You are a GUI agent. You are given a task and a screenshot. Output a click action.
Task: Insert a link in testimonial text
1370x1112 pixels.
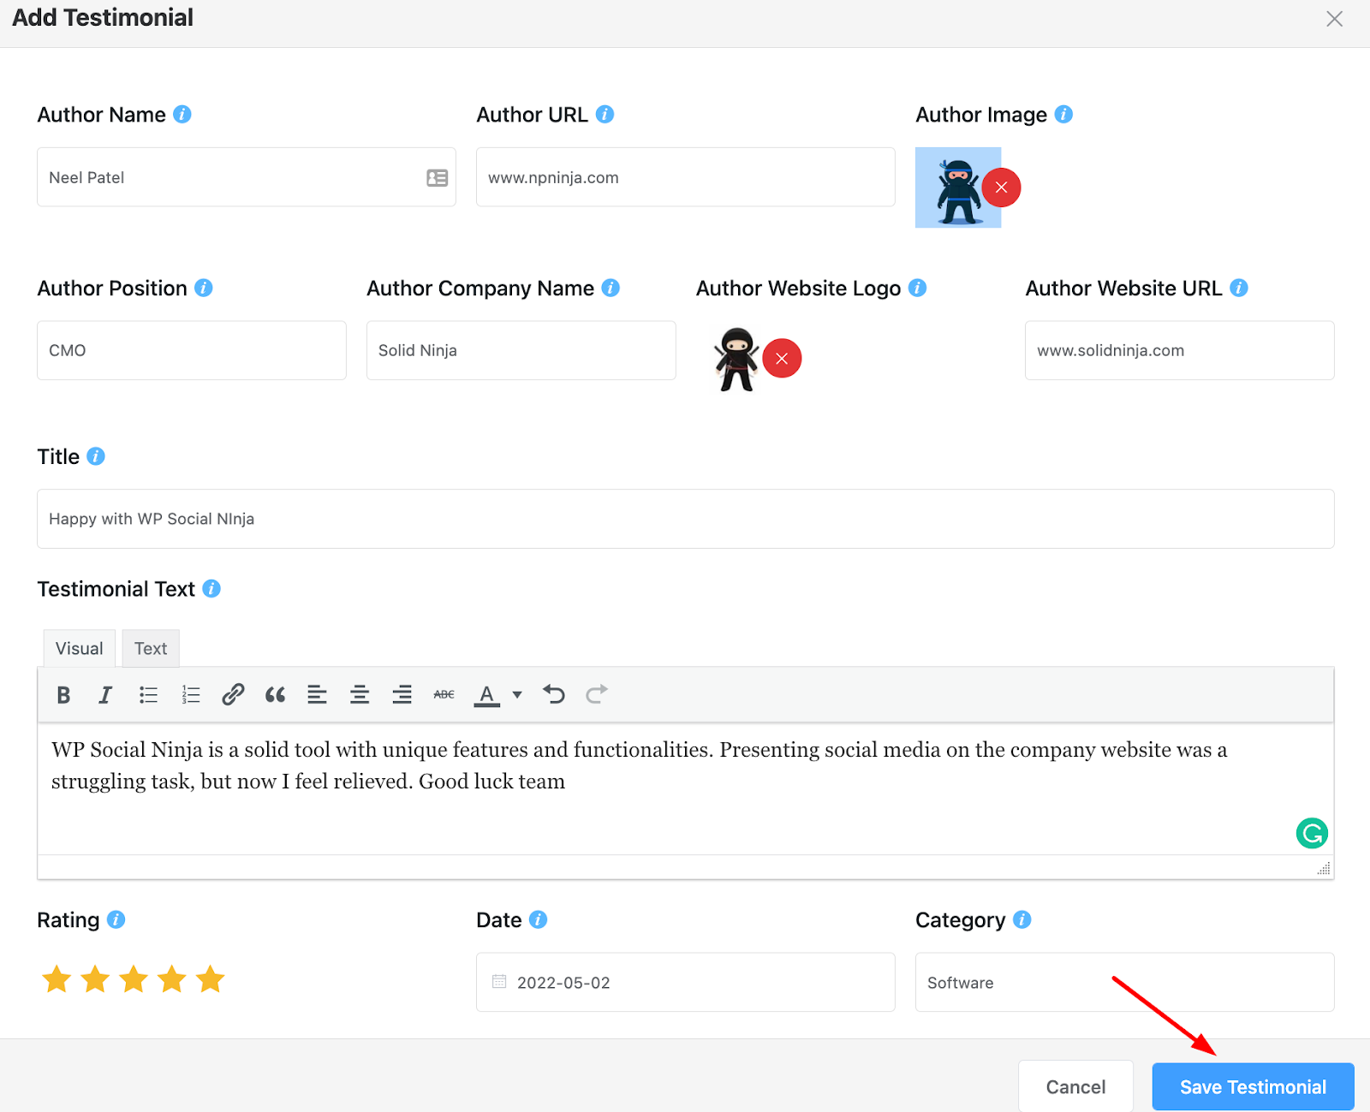[x=233, y=694]
